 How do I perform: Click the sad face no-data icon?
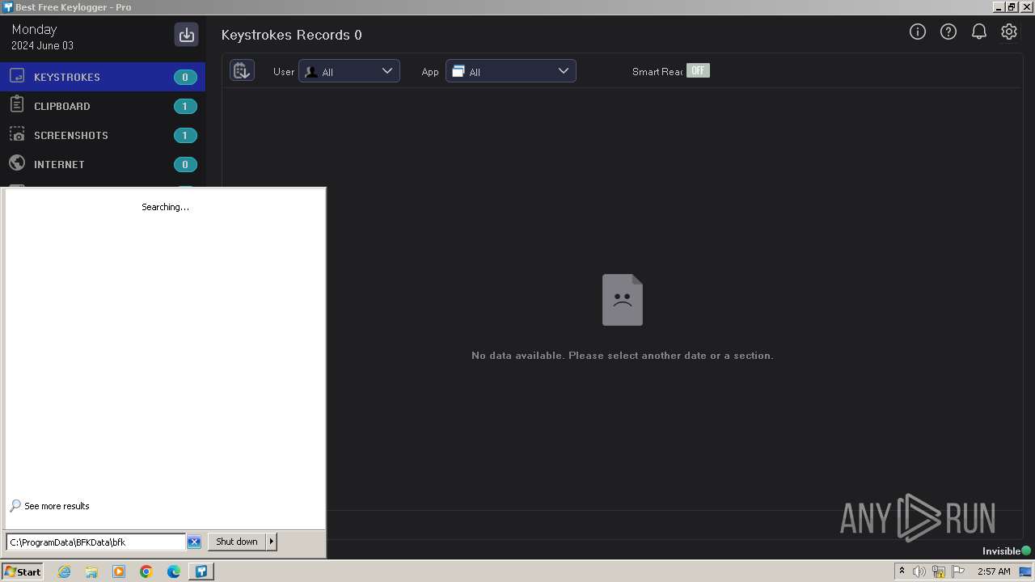(x=623, y=300)
